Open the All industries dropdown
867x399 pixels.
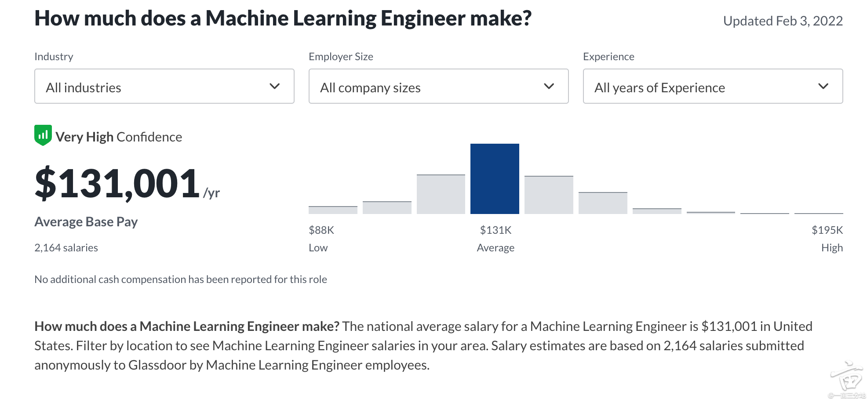(164, 86)
